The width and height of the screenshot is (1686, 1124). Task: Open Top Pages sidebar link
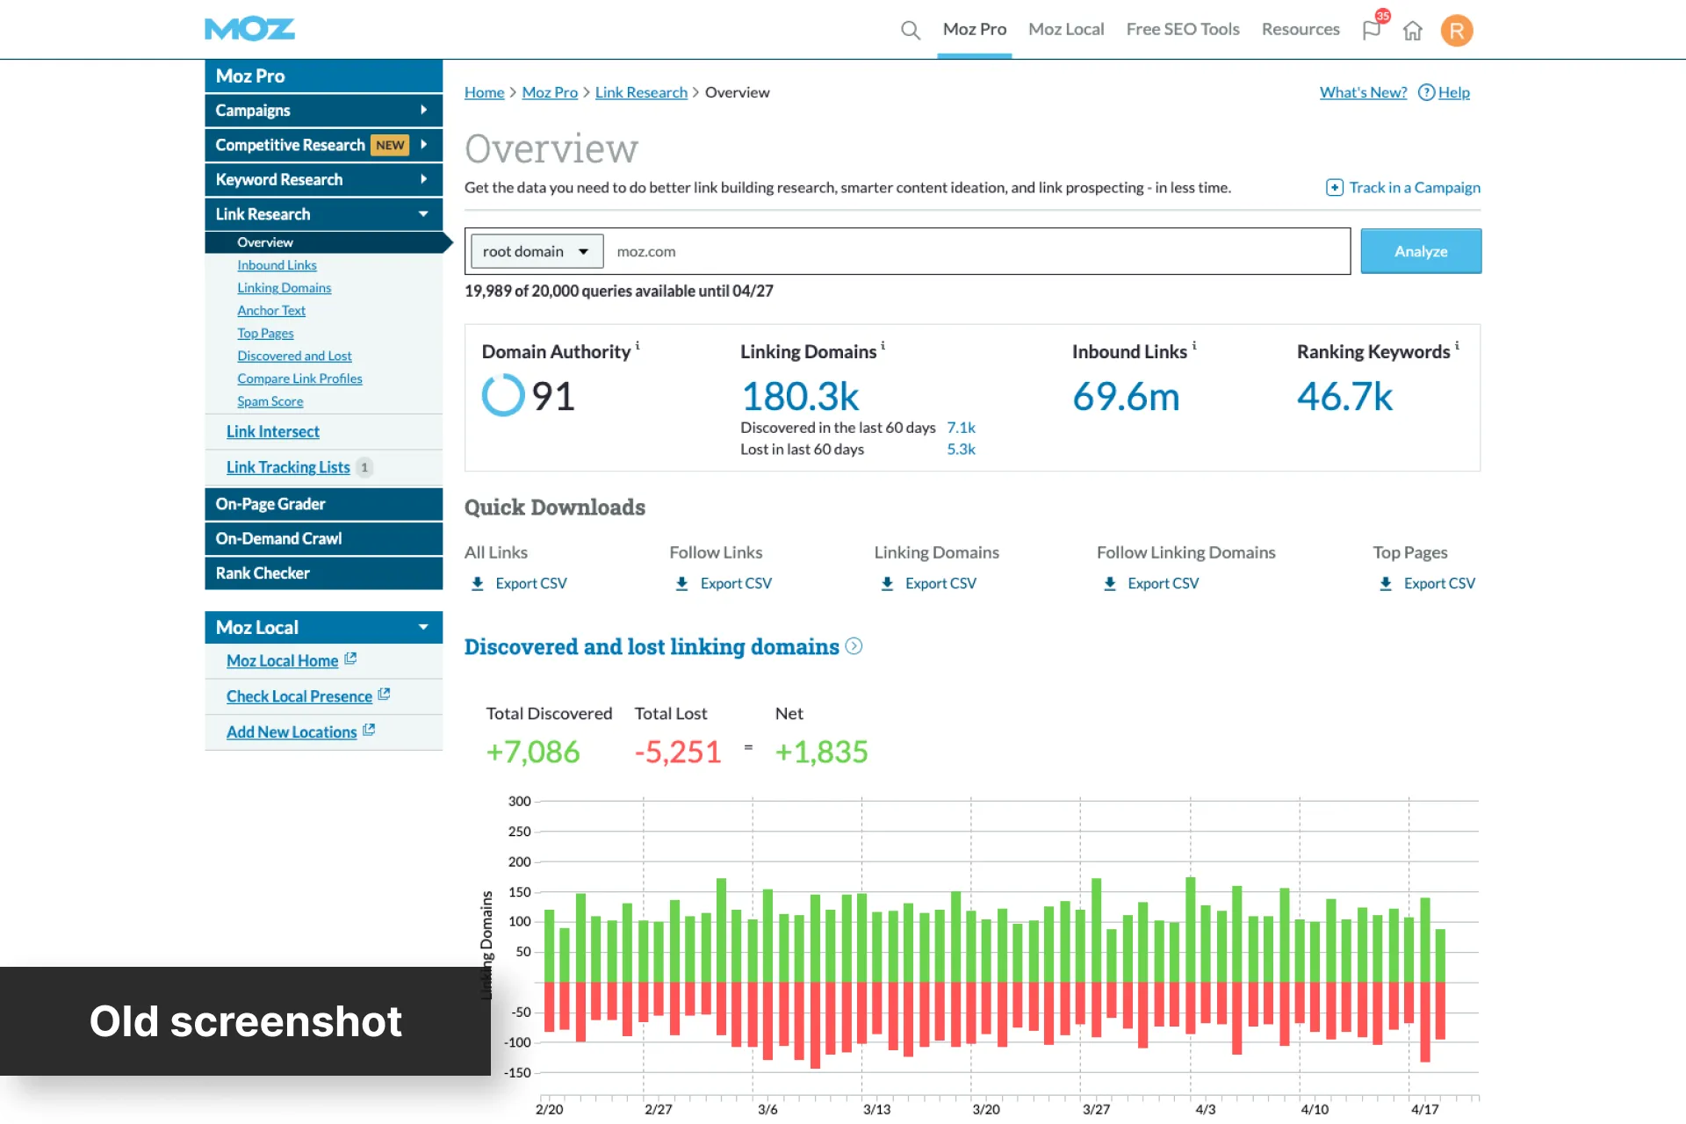pyautogui.click(x=265, y=334)
